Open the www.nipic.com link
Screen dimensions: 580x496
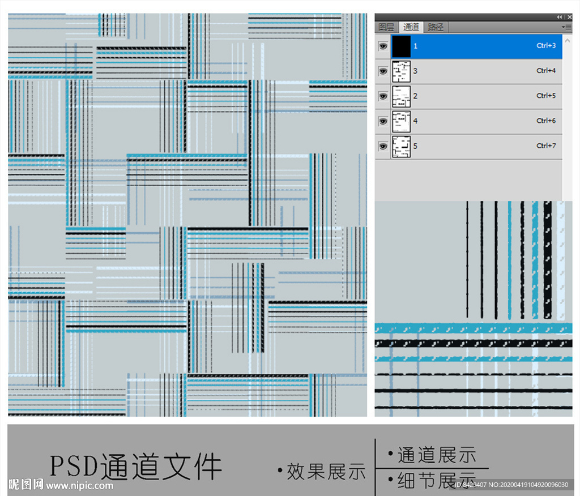79,485
